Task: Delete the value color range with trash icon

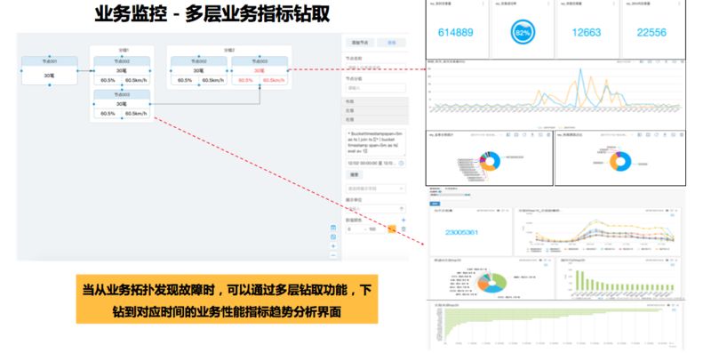Action: 403,229
